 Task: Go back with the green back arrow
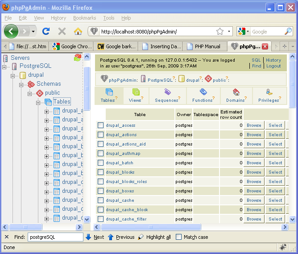pyautogui.click(x=11, y=31)
